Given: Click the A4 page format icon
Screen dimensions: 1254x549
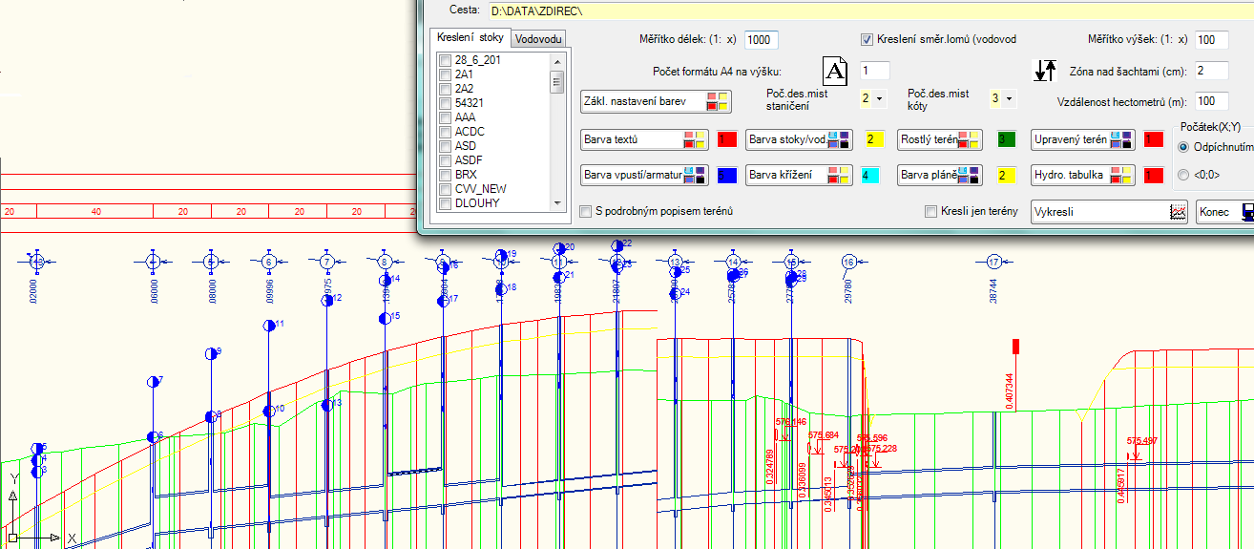Looking at the screenshot, I should tap(835, 71).
